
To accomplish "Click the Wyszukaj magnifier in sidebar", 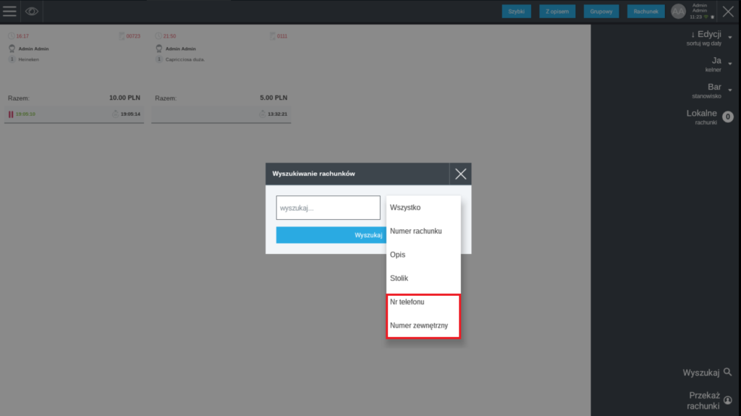I will tap(728, 372).
